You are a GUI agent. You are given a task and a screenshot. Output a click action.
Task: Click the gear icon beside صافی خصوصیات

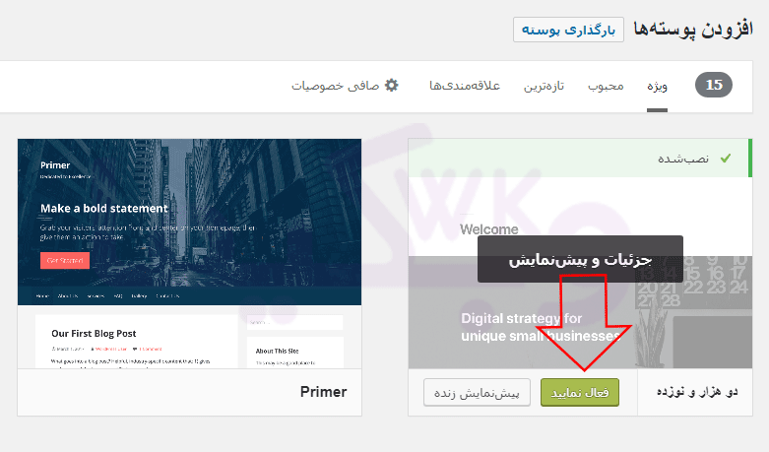391,86
